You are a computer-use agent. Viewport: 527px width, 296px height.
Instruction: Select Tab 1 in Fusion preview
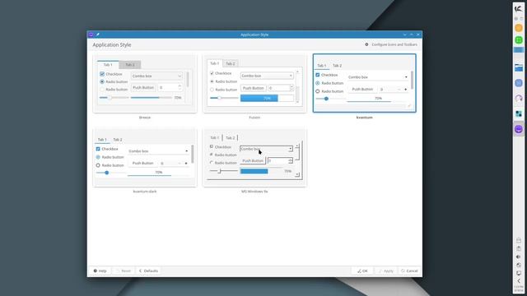214,63
